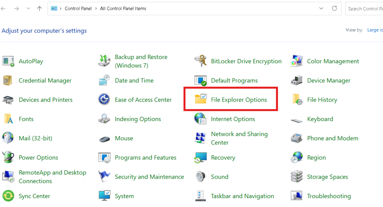Click the Search Control Panel box

pyautogui.click(x=364, y=9)
